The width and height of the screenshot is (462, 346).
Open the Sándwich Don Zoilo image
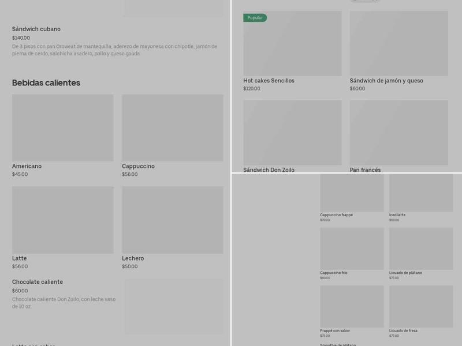(292, 133)
